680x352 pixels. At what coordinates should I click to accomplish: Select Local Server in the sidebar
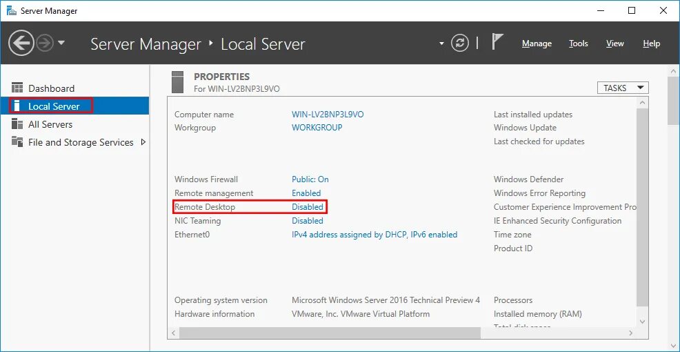coord(54,106)
